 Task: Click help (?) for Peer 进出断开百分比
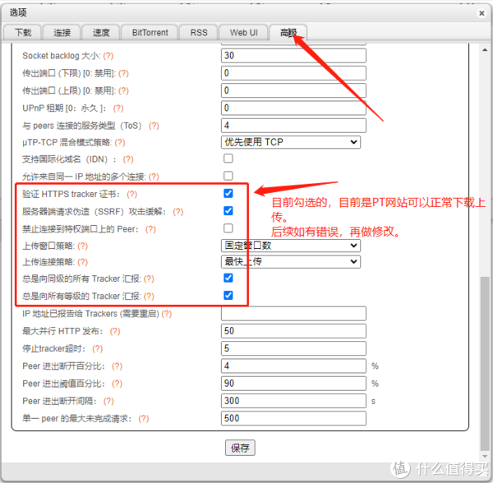117,366
